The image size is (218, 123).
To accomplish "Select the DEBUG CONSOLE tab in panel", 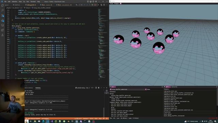I will [x=29, y=88].
